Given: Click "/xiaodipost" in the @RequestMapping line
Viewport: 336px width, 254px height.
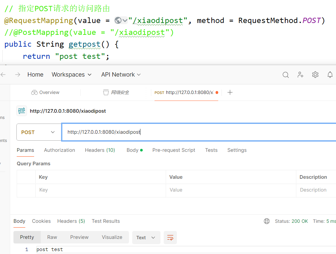Looking at the screenshot, I should (x=158, y=21).
